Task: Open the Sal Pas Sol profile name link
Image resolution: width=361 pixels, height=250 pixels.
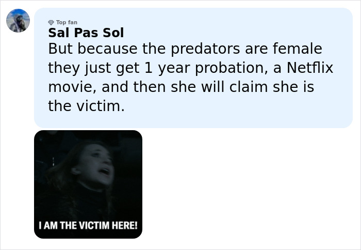Action: click(86, 33)
